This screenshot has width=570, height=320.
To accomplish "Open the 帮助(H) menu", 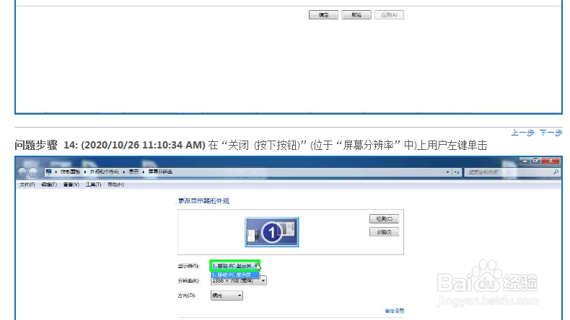I will click(116, 185).
